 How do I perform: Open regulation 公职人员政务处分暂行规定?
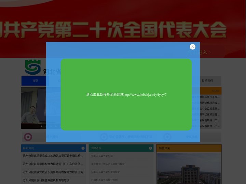click(106, 172)
